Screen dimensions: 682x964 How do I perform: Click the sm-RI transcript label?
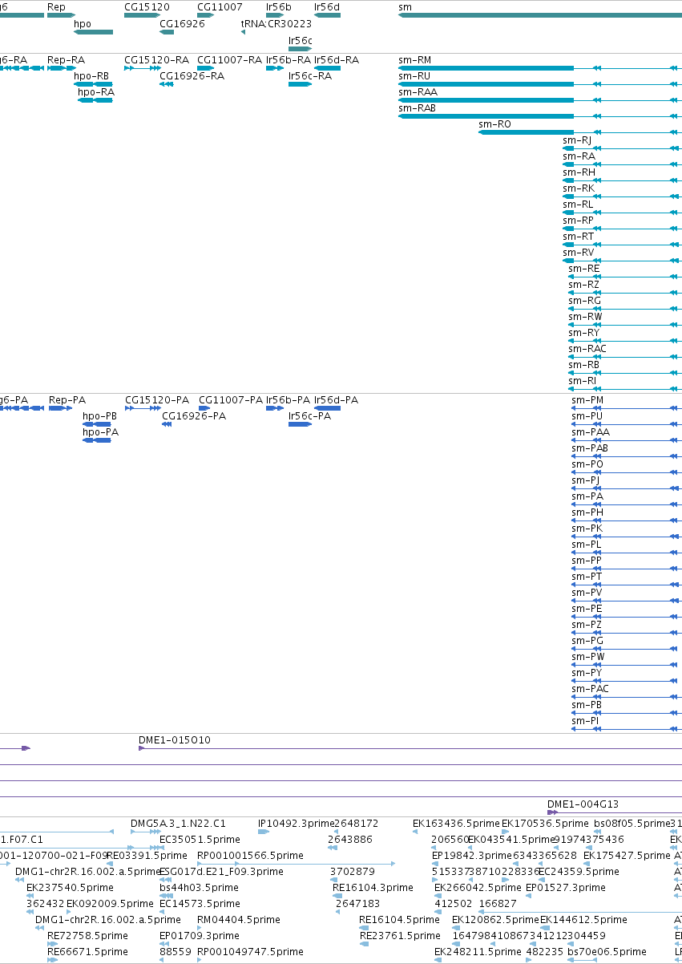(x=583, y=381)
